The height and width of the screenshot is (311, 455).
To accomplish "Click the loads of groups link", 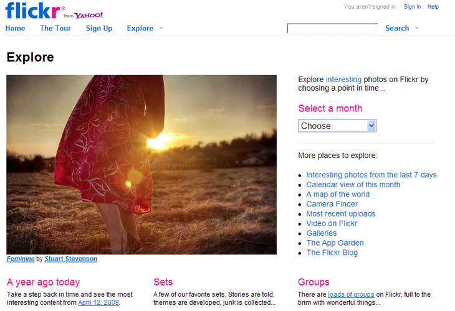I will click(351, 294).
